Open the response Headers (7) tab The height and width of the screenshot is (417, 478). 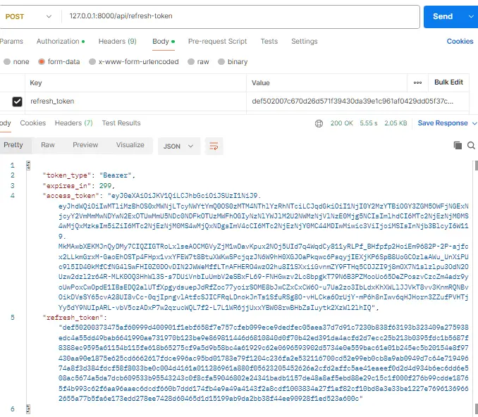click(74, 123)
